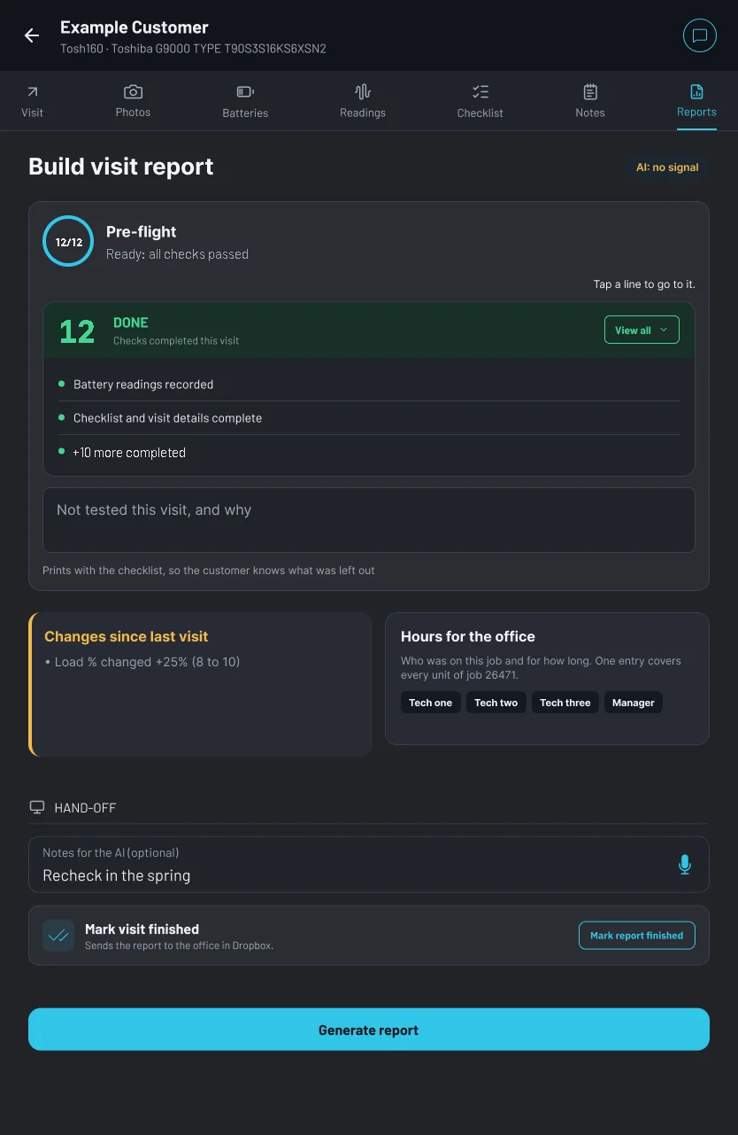Toggle the Tech two chip
This screenshot has width=738, height=1135.
coord(496,703)
